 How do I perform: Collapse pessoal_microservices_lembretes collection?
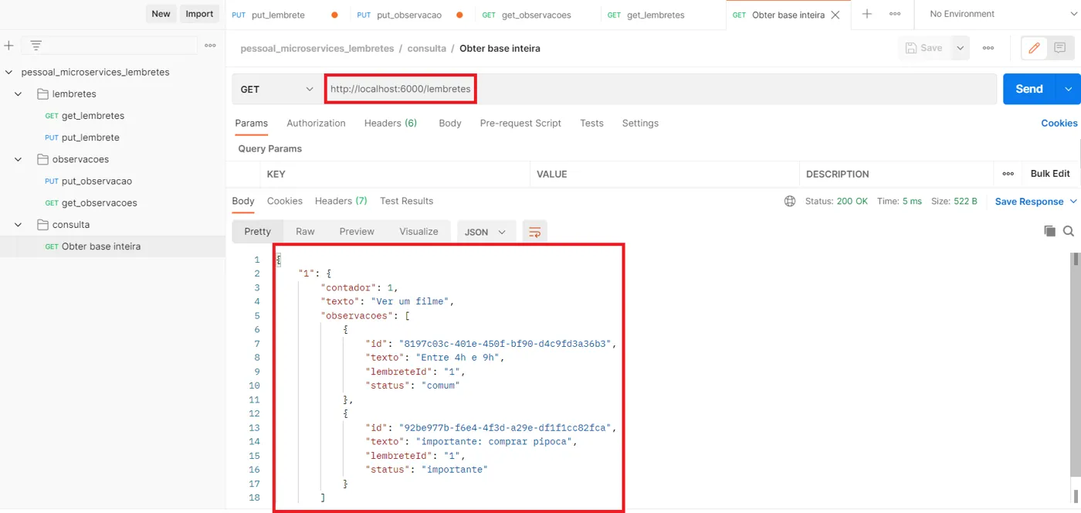pos(8,72)
